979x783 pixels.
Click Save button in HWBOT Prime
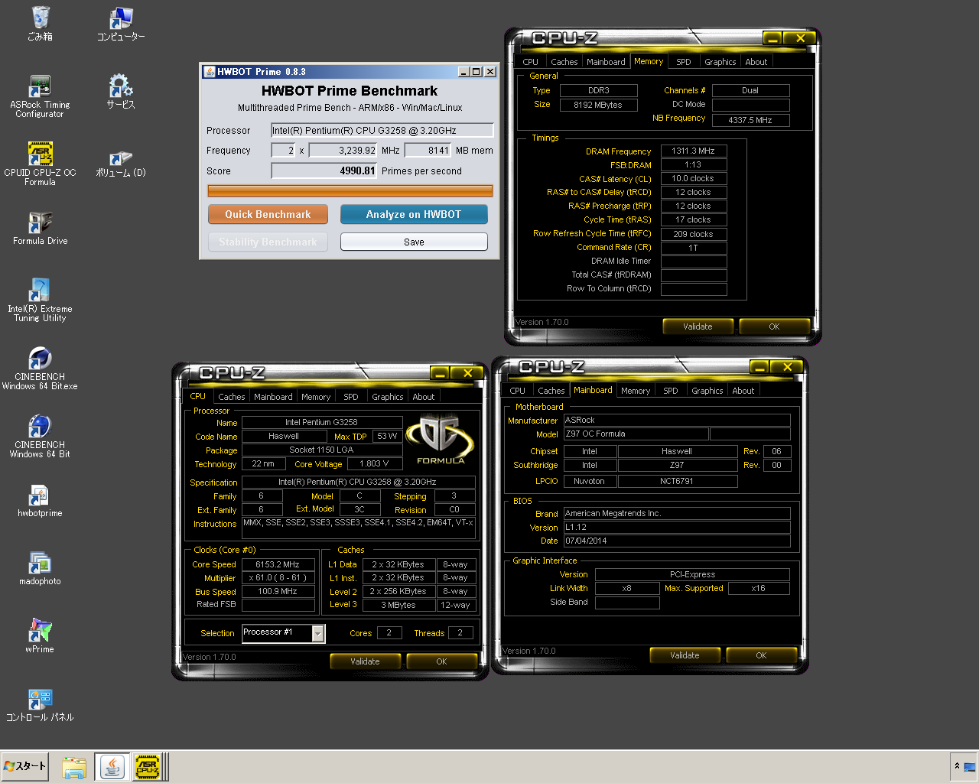coord(414,242)
